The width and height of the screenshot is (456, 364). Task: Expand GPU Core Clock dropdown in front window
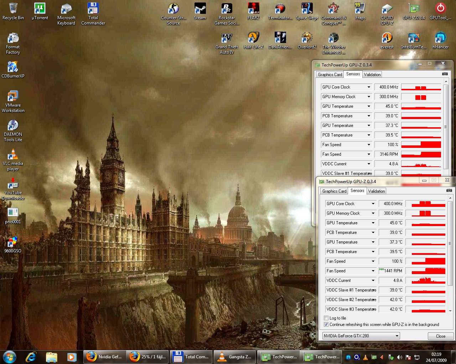373,204
